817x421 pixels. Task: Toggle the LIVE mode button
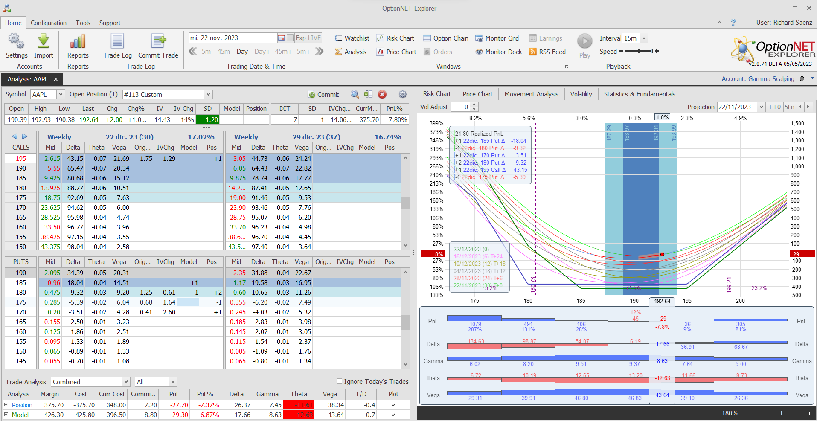click(314, 38)
